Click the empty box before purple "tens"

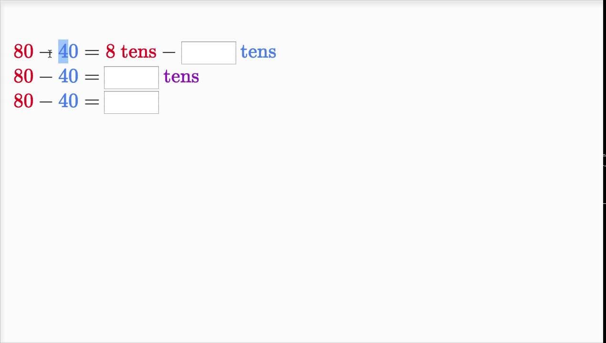tap(131, 78)
